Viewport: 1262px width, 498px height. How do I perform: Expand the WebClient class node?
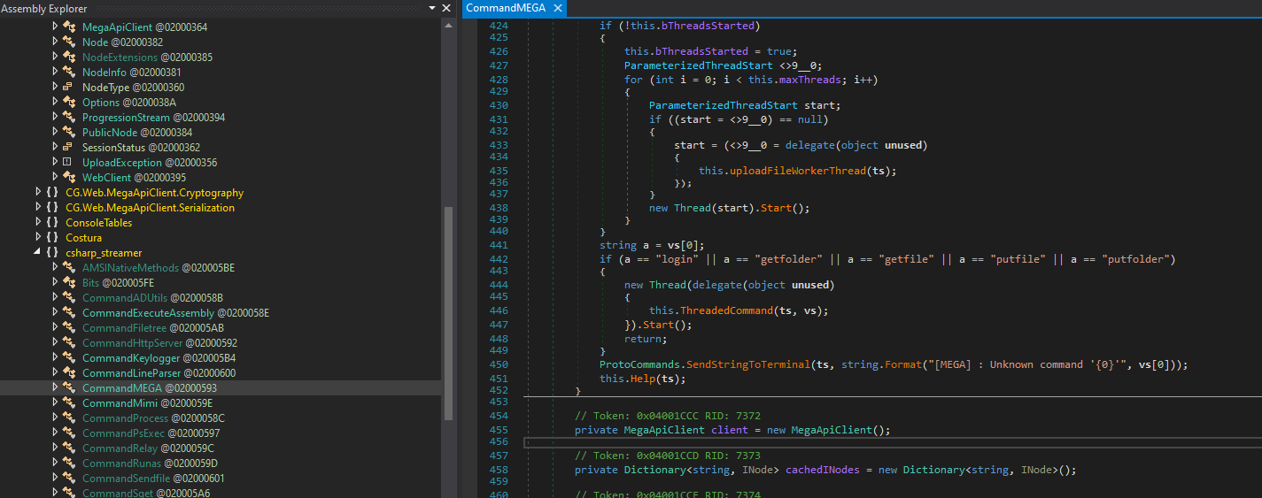click(x=55, y=178)
